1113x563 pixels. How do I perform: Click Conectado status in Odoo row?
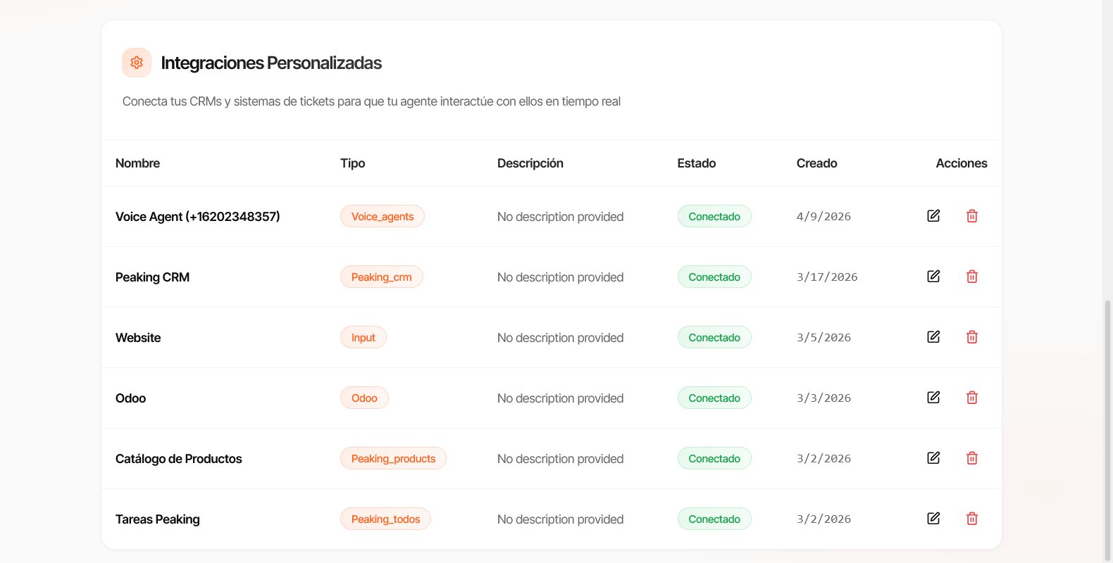coord(714,398)
